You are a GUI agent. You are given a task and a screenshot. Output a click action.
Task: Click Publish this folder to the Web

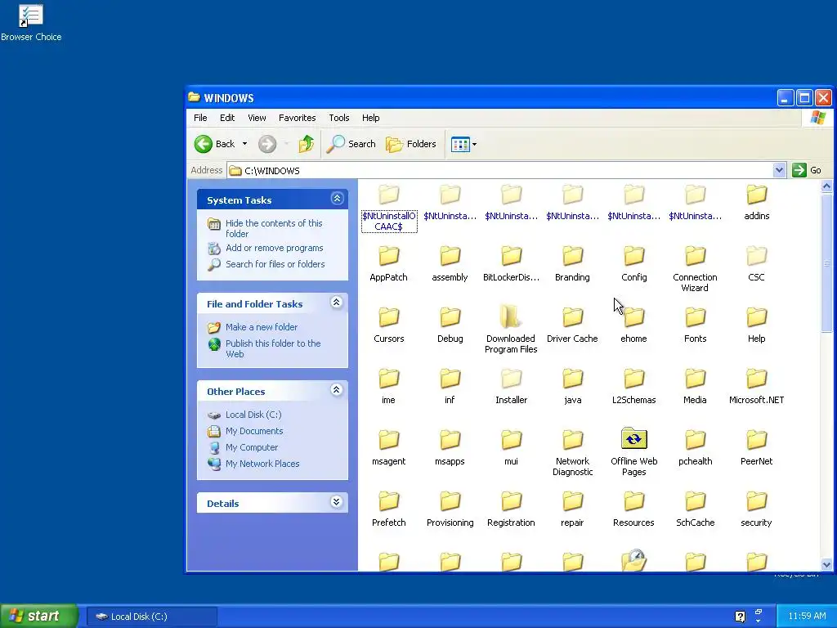(273, 348)
